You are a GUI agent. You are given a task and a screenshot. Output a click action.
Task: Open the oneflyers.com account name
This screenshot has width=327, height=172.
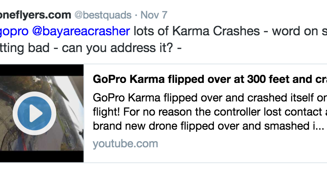(x=35, y=15)
